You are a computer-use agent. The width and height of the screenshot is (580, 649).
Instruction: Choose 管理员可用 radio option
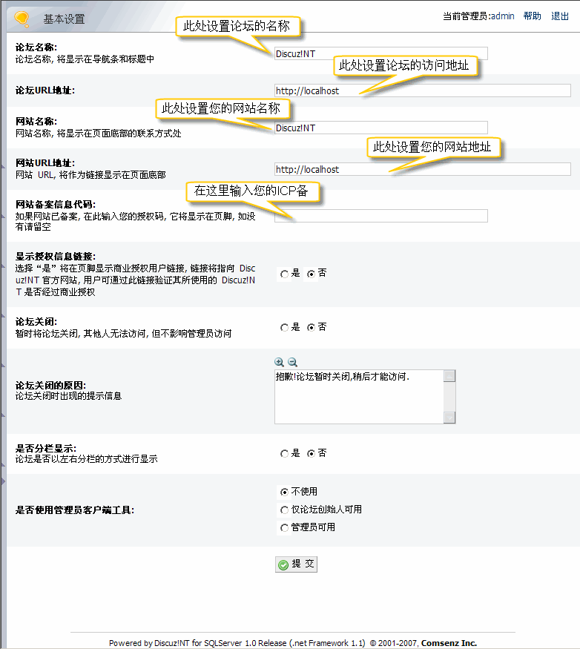pyautogui.click(x=285, y=527)
